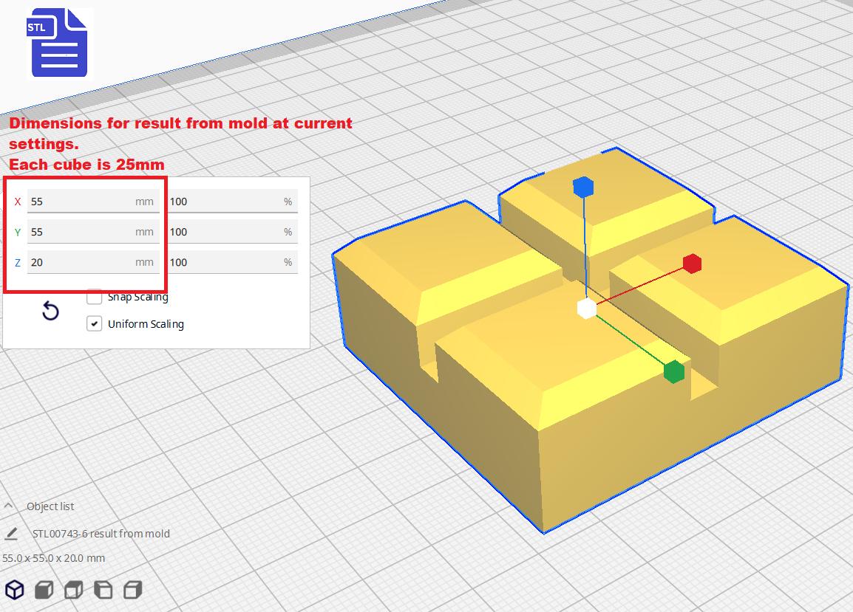
Task: Switch to left side view cube icon
Action: 103,590
